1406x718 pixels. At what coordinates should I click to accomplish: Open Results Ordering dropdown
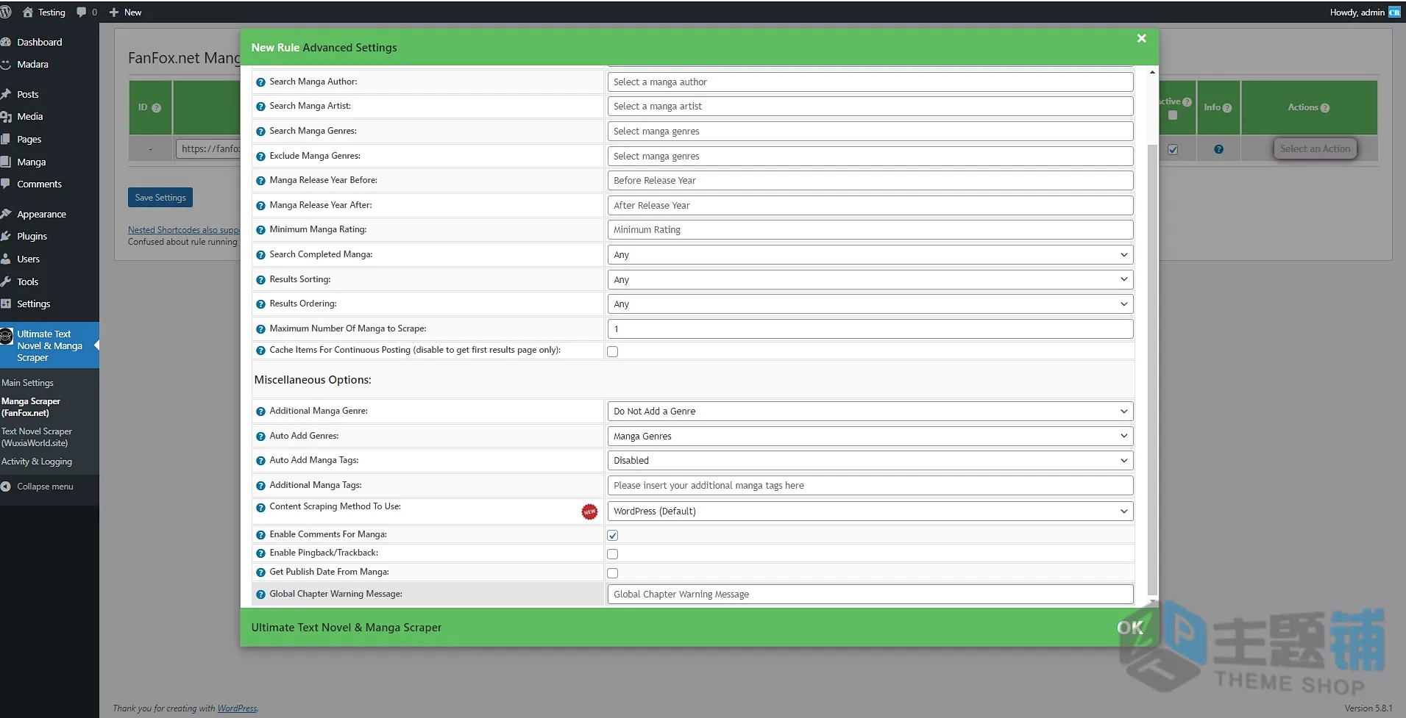(870, 304)
